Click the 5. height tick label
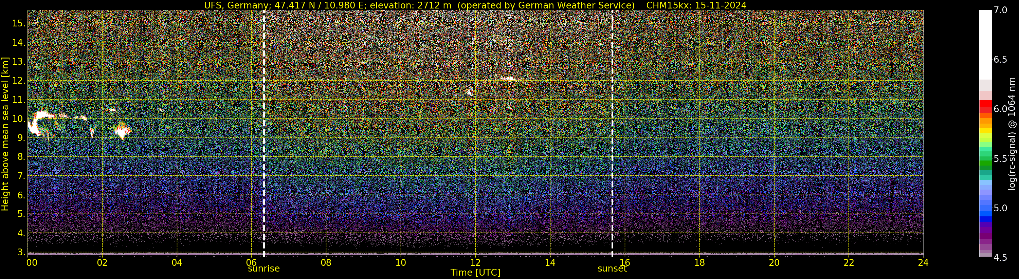1019x279 pixels. point(21,214)
